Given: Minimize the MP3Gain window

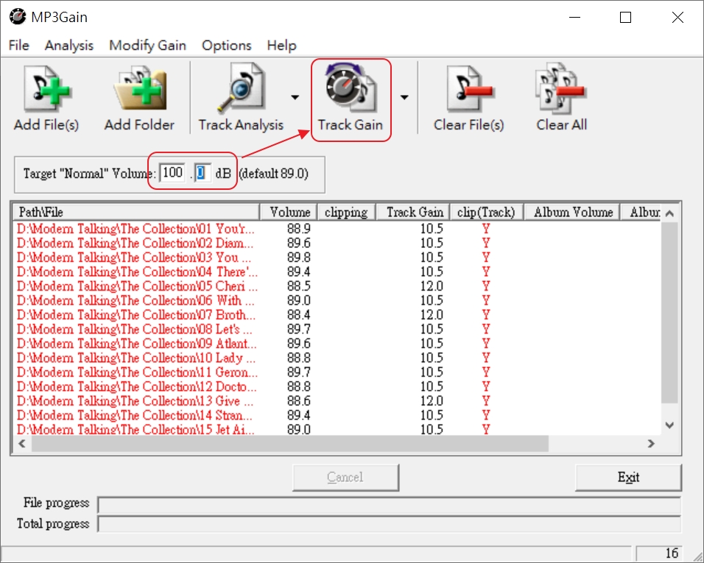Looking at the screenshot, I should coord(574,17).
